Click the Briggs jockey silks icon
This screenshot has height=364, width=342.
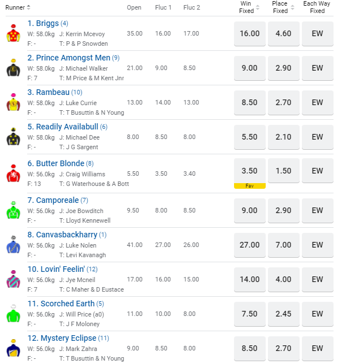click(13, 34)
